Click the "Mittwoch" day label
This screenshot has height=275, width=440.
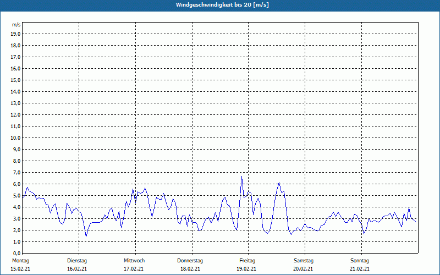[134, 261]
